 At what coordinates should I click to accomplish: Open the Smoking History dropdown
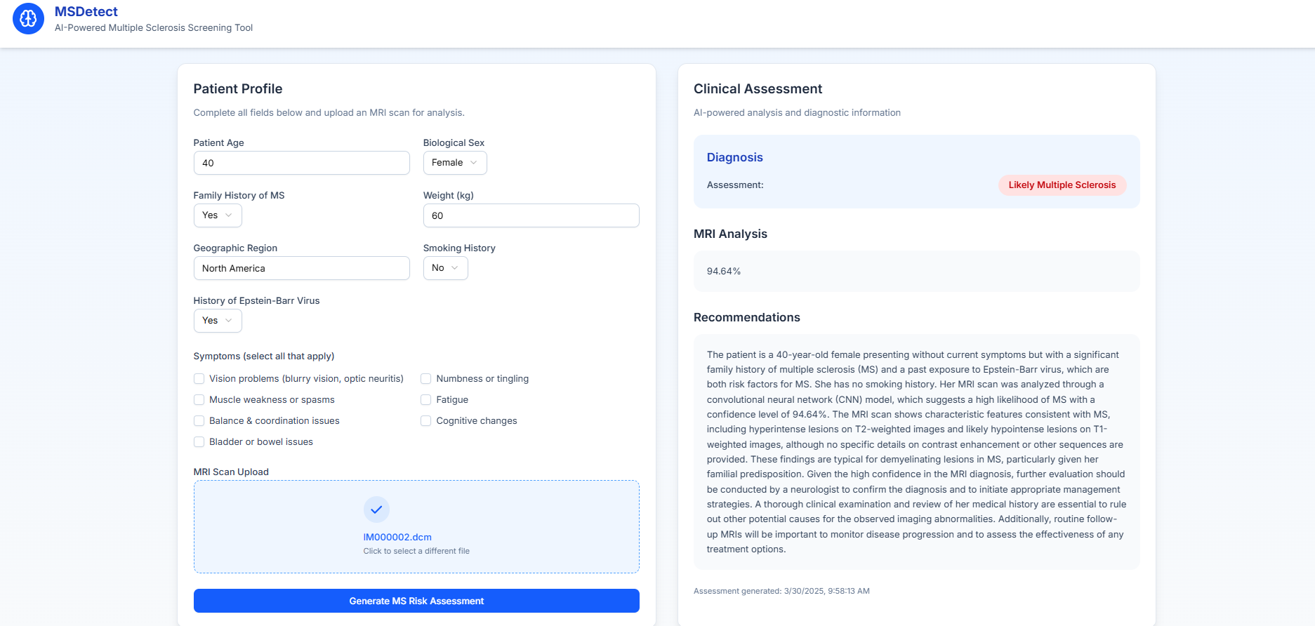(445, 268)
